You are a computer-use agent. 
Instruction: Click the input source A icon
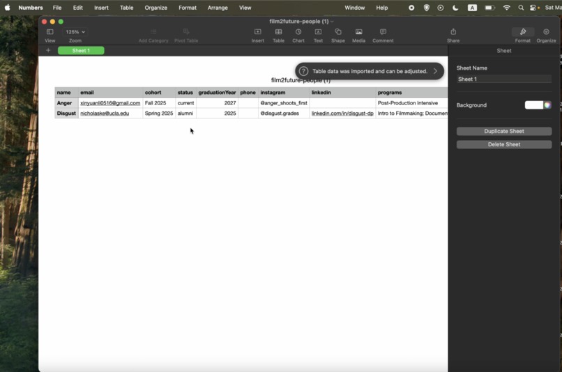[472, 8]
